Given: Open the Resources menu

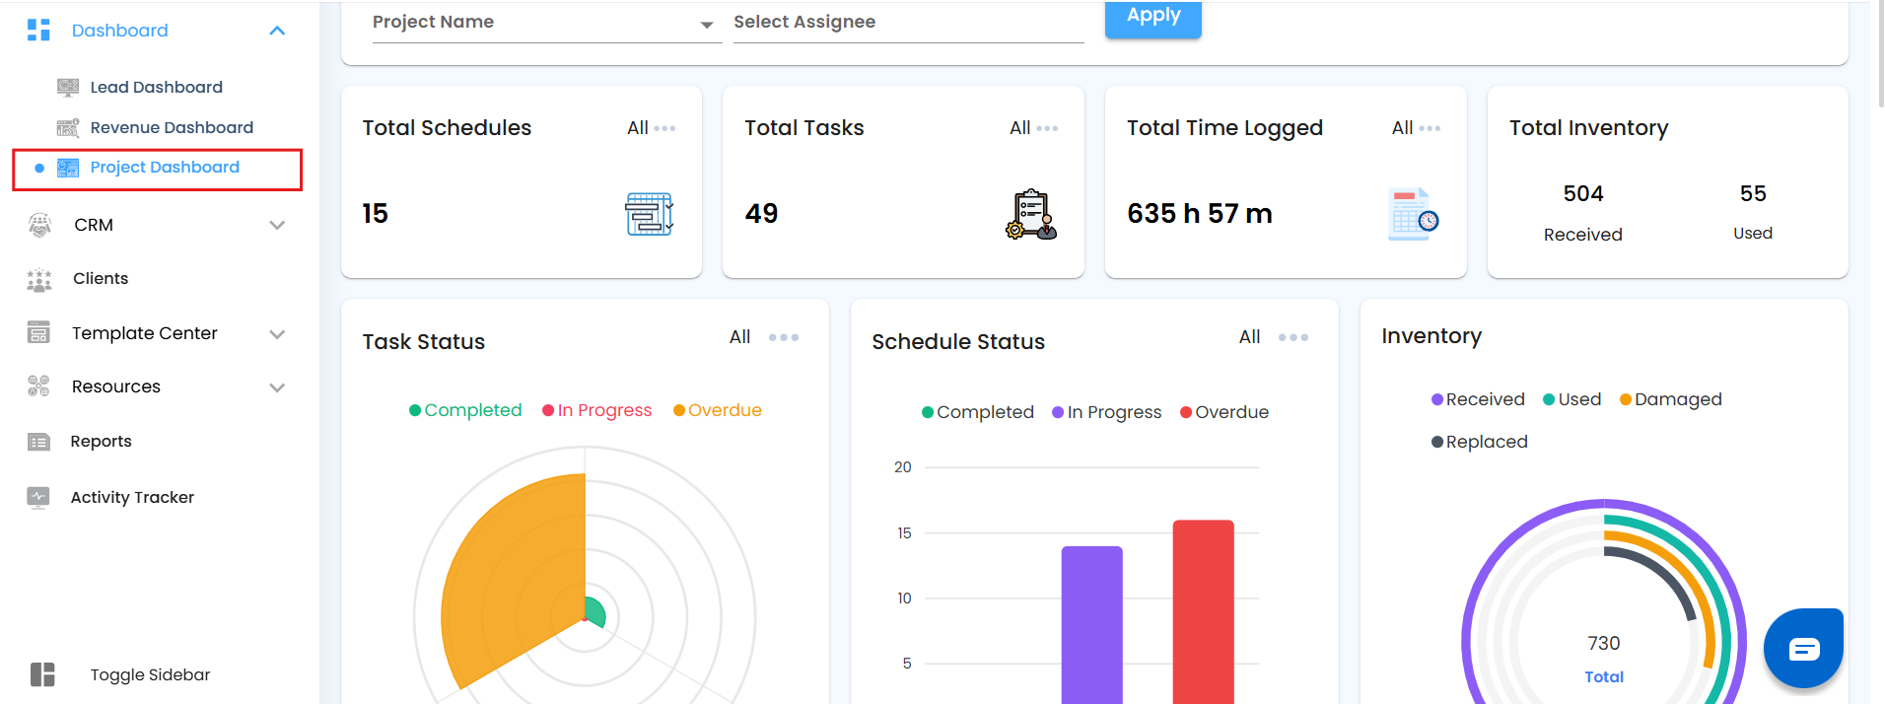Looking at the screenshot, I should [x=116, y=387].
